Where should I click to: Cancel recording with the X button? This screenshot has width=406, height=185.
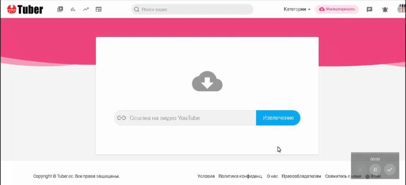(360, 170)
